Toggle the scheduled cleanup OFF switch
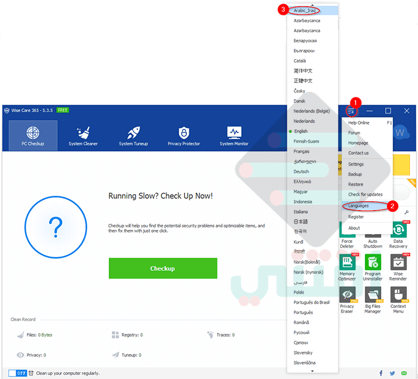Screen dimensions: 418x379 (17, 373)
